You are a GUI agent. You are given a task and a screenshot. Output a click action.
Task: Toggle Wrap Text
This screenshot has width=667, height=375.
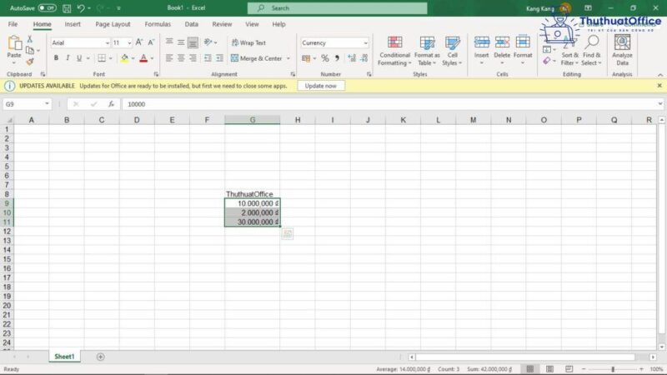click(x=248, y=42)
